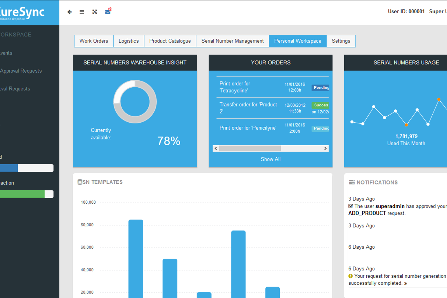Click right arrow of Your Orders scrollbar

(x=325, y=148)
